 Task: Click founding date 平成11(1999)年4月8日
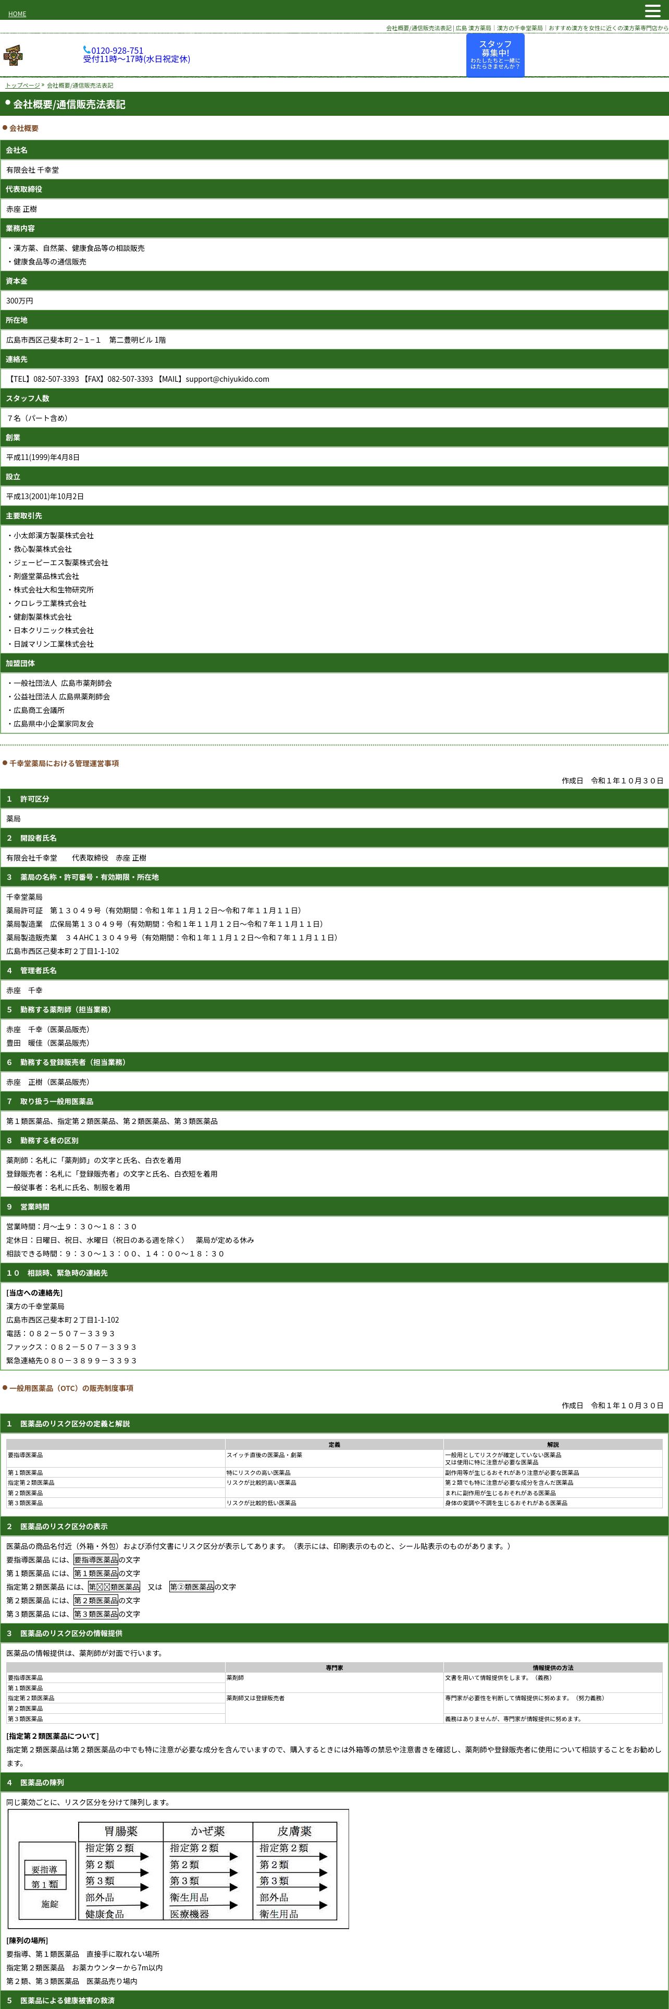point(43,457)
